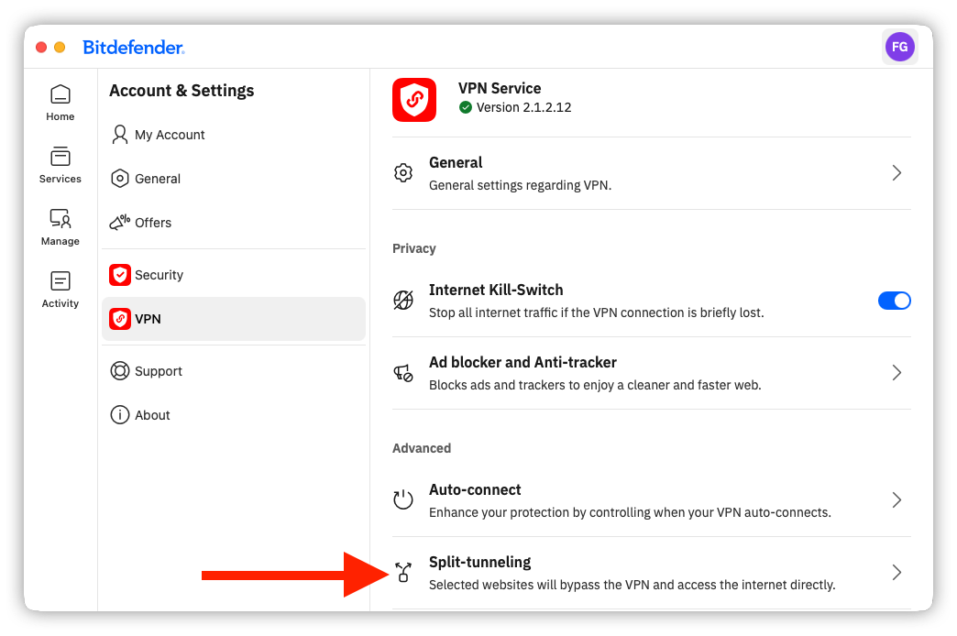Click the Version 2.1.2.12 text

[x=523, y=107]
